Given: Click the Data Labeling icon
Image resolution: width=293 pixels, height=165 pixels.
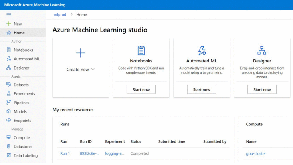Looking at the screenshot, I should (x=9, y=156).
